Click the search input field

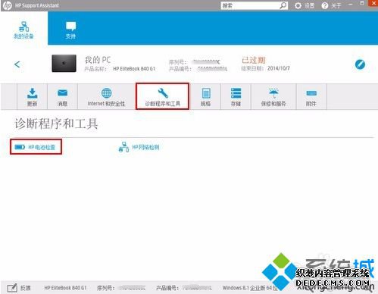(250, 5)
